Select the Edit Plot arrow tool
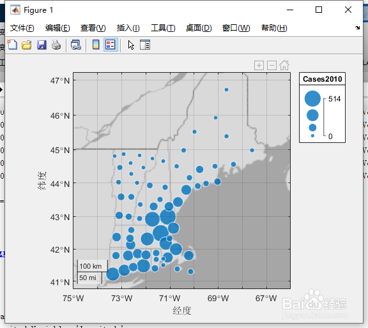 pos(131,45)
